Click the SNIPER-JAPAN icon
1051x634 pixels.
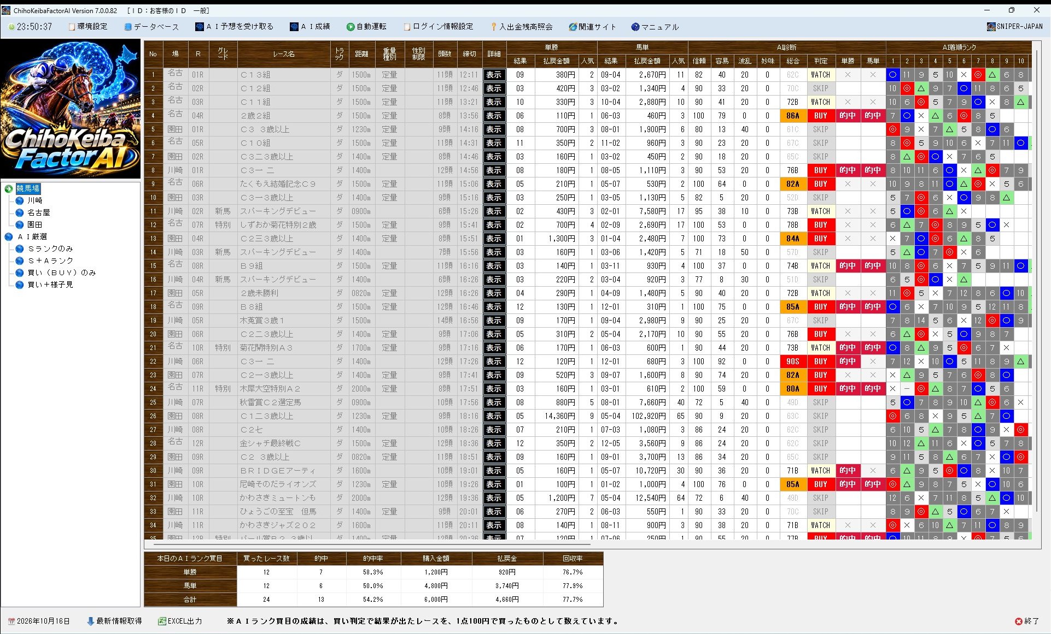coord(991,26)
